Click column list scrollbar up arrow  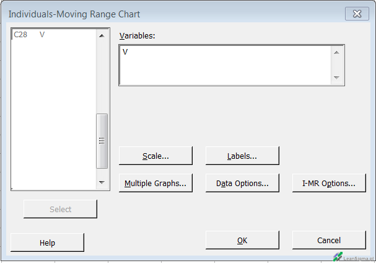tap(102, 36)
